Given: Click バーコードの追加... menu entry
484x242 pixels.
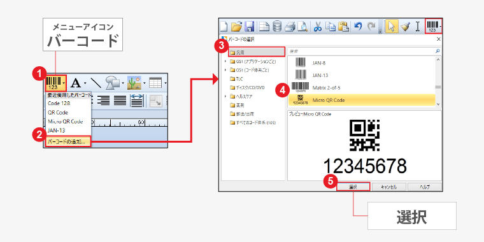Looking at the screenshot, I should [68, 142].
